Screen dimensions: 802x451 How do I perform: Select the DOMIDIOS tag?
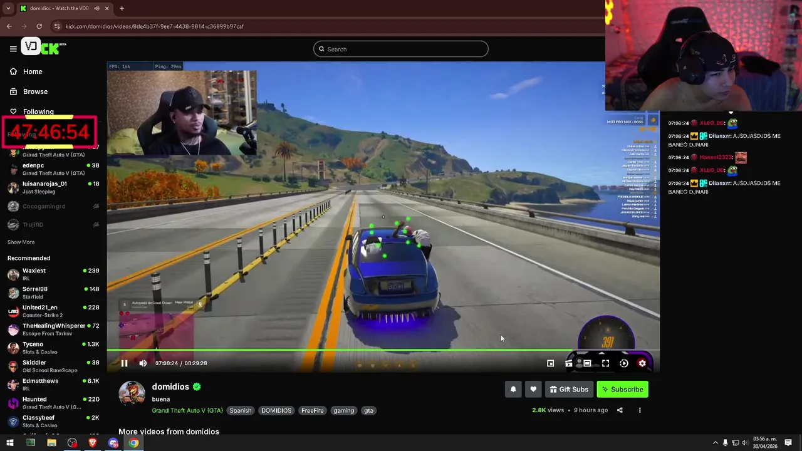tap(276, 410)
